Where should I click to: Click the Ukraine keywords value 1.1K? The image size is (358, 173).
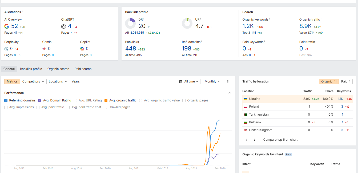coord(340,99)
